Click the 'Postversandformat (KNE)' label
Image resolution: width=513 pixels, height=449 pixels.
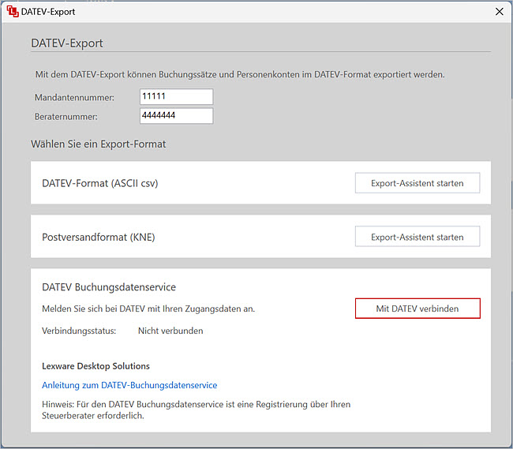[x=98, y=237]
